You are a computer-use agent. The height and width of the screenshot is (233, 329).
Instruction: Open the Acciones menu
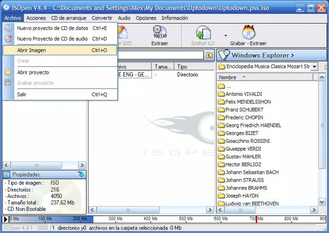coord(36,18)
